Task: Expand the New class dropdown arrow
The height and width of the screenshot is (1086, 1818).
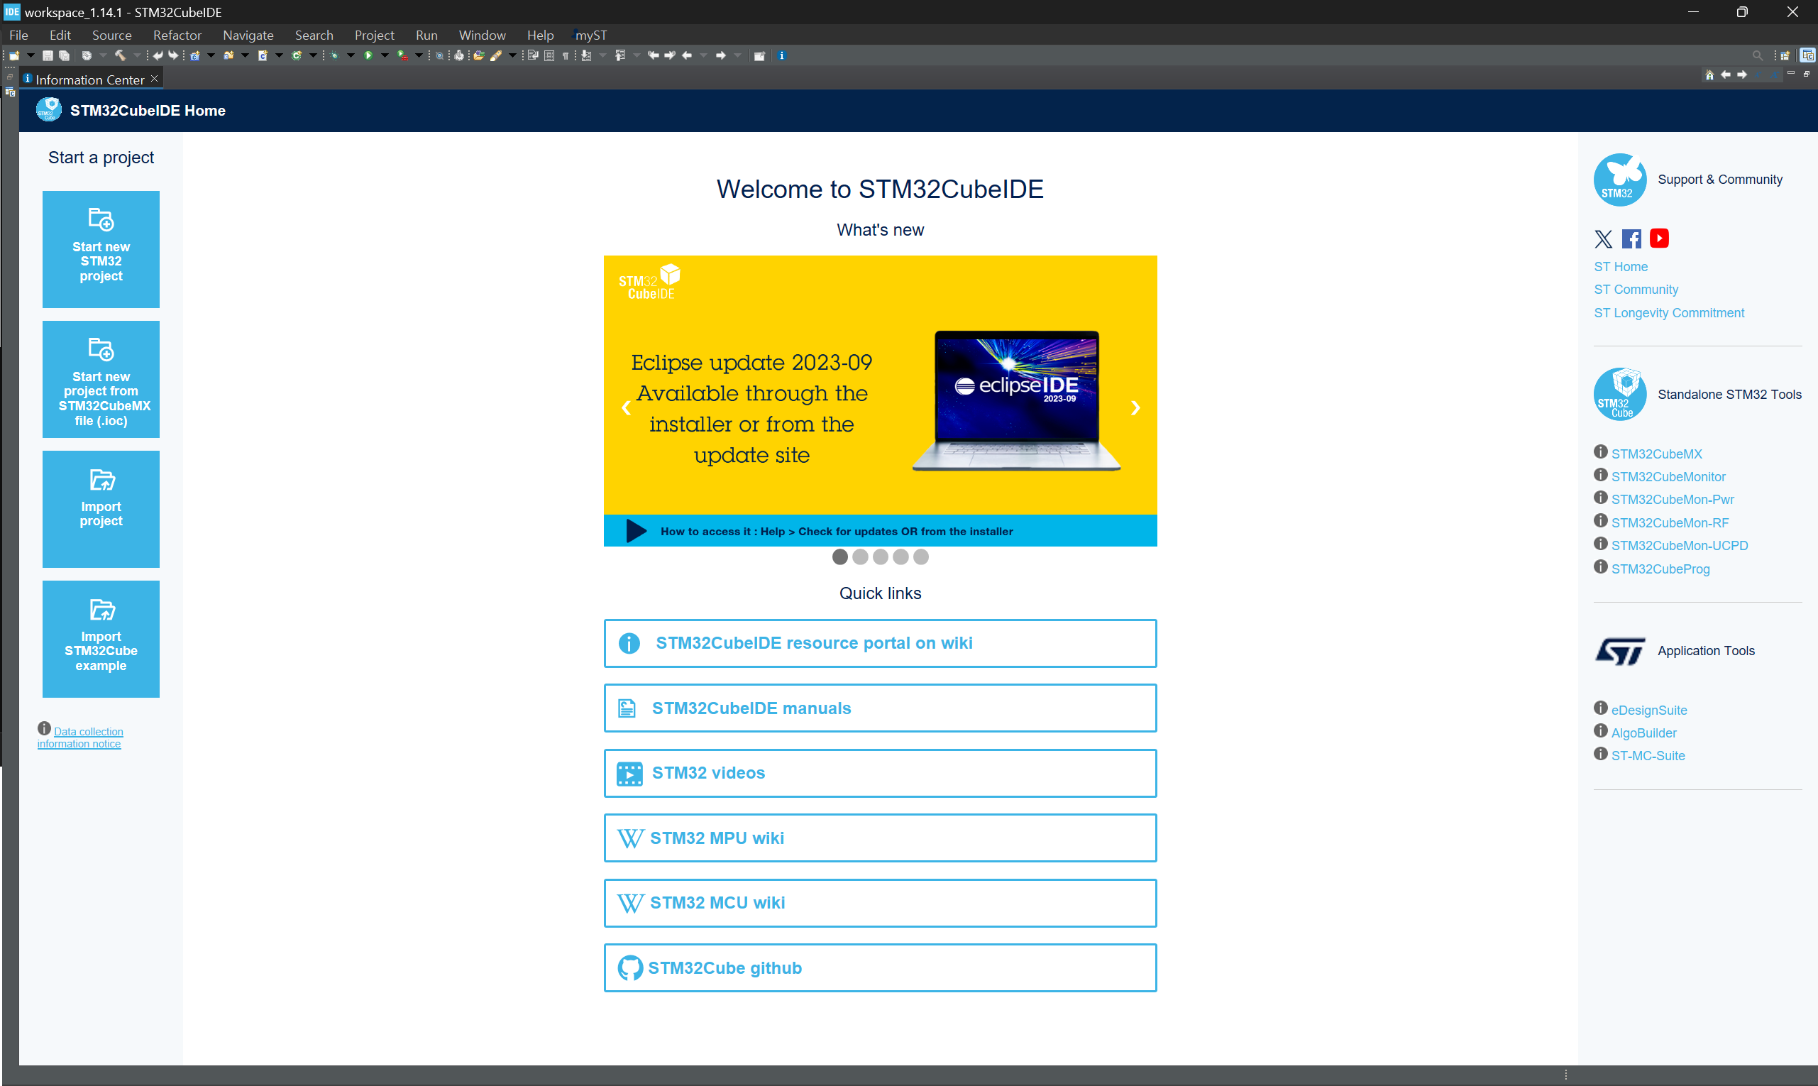Action: coord(313,55)
